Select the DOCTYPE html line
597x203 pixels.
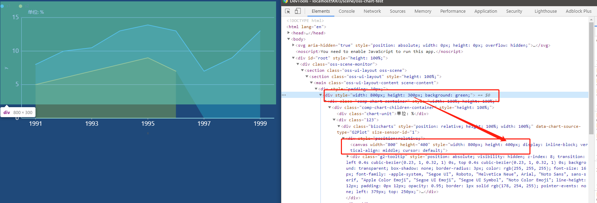click(x=305, y=21)
